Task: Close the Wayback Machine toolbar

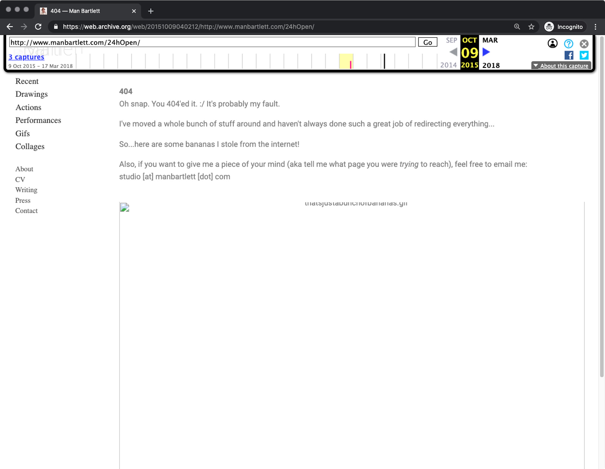Action: pos(584,44)
